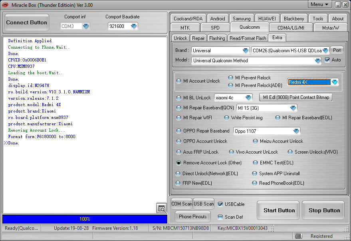Expand the Model Universal Qualcomm Method dropdown
The image size is (351, 241).
[317, 61]
